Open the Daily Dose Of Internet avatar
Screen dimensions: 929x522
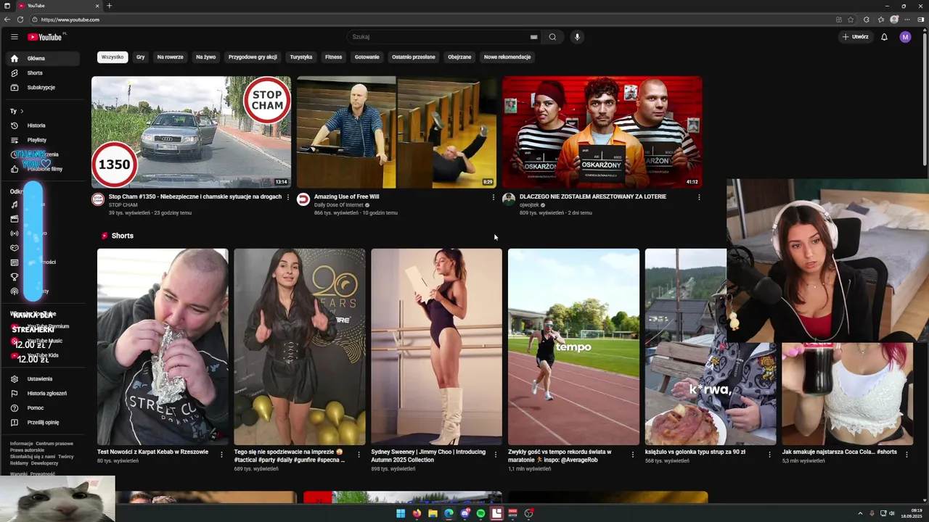(x=303, y=199)
